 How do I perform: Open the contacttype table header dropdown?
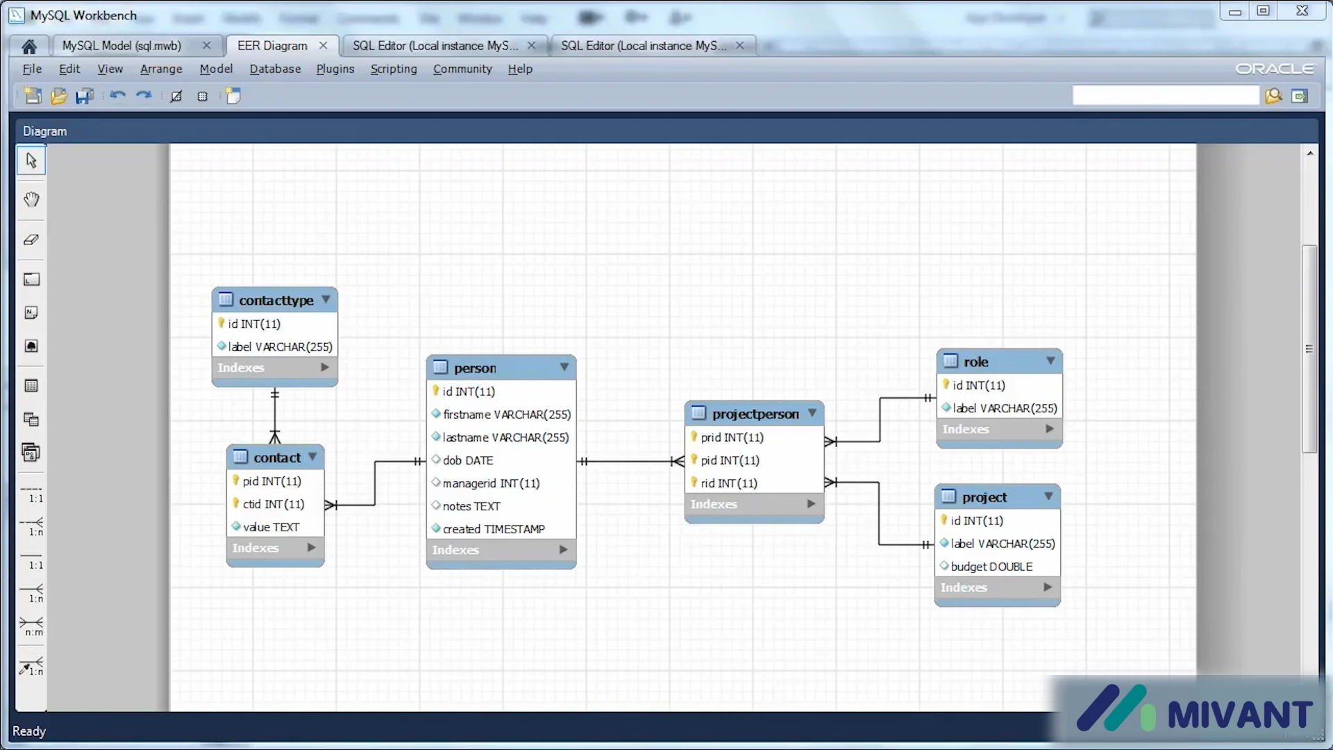pos(326,299)
